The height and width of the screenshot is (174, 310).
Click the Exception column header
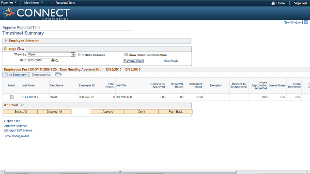216,86
